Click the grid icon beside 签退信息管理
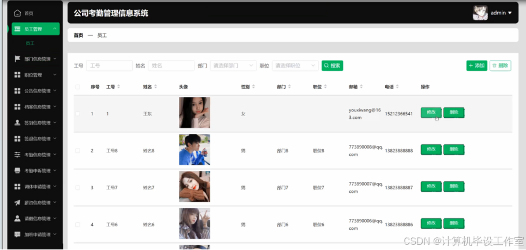 click(17, 139)
